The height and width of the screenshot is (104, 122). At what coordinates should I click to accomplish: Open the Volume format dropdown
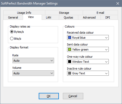click(x=33, y=73)
